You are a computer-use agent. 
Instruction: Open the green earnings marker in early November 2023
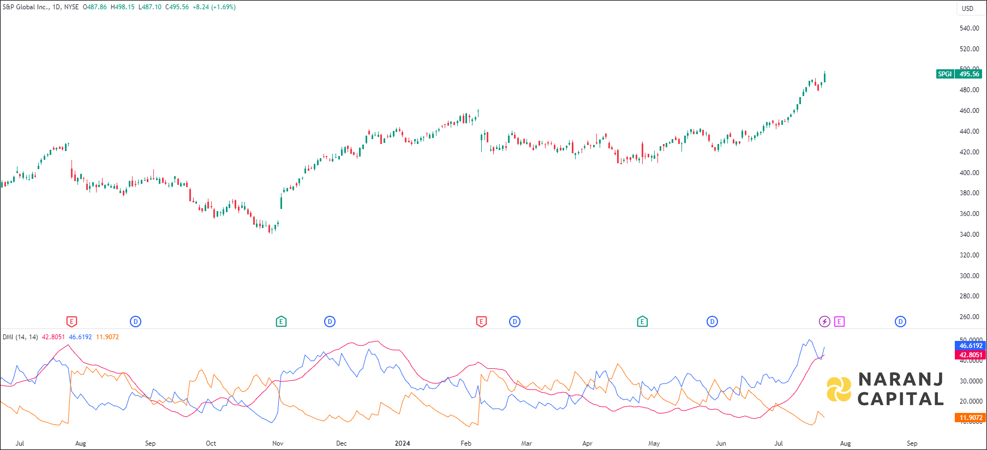[x=281, y=322]
